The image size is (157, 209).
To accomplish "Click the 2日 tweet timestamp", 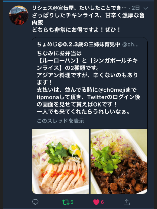I will pos(136,8).
